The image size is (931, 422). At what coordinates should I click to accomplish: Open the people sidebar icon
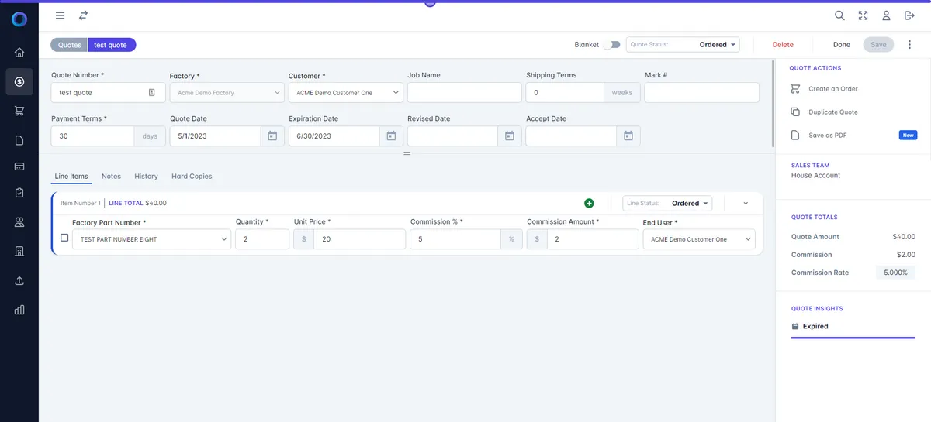(x=19, y=222)
